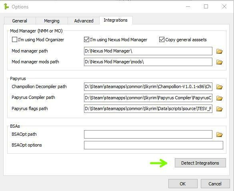Click the Merge Plugins app icon in title bar
The width and height of the screenshot is (234, 191).
click(6, 6)
